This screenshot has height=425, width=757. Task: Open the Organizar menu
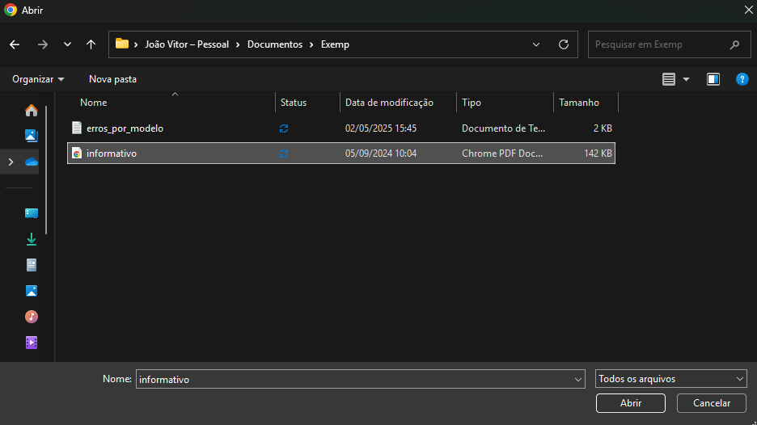pos(38,79)
